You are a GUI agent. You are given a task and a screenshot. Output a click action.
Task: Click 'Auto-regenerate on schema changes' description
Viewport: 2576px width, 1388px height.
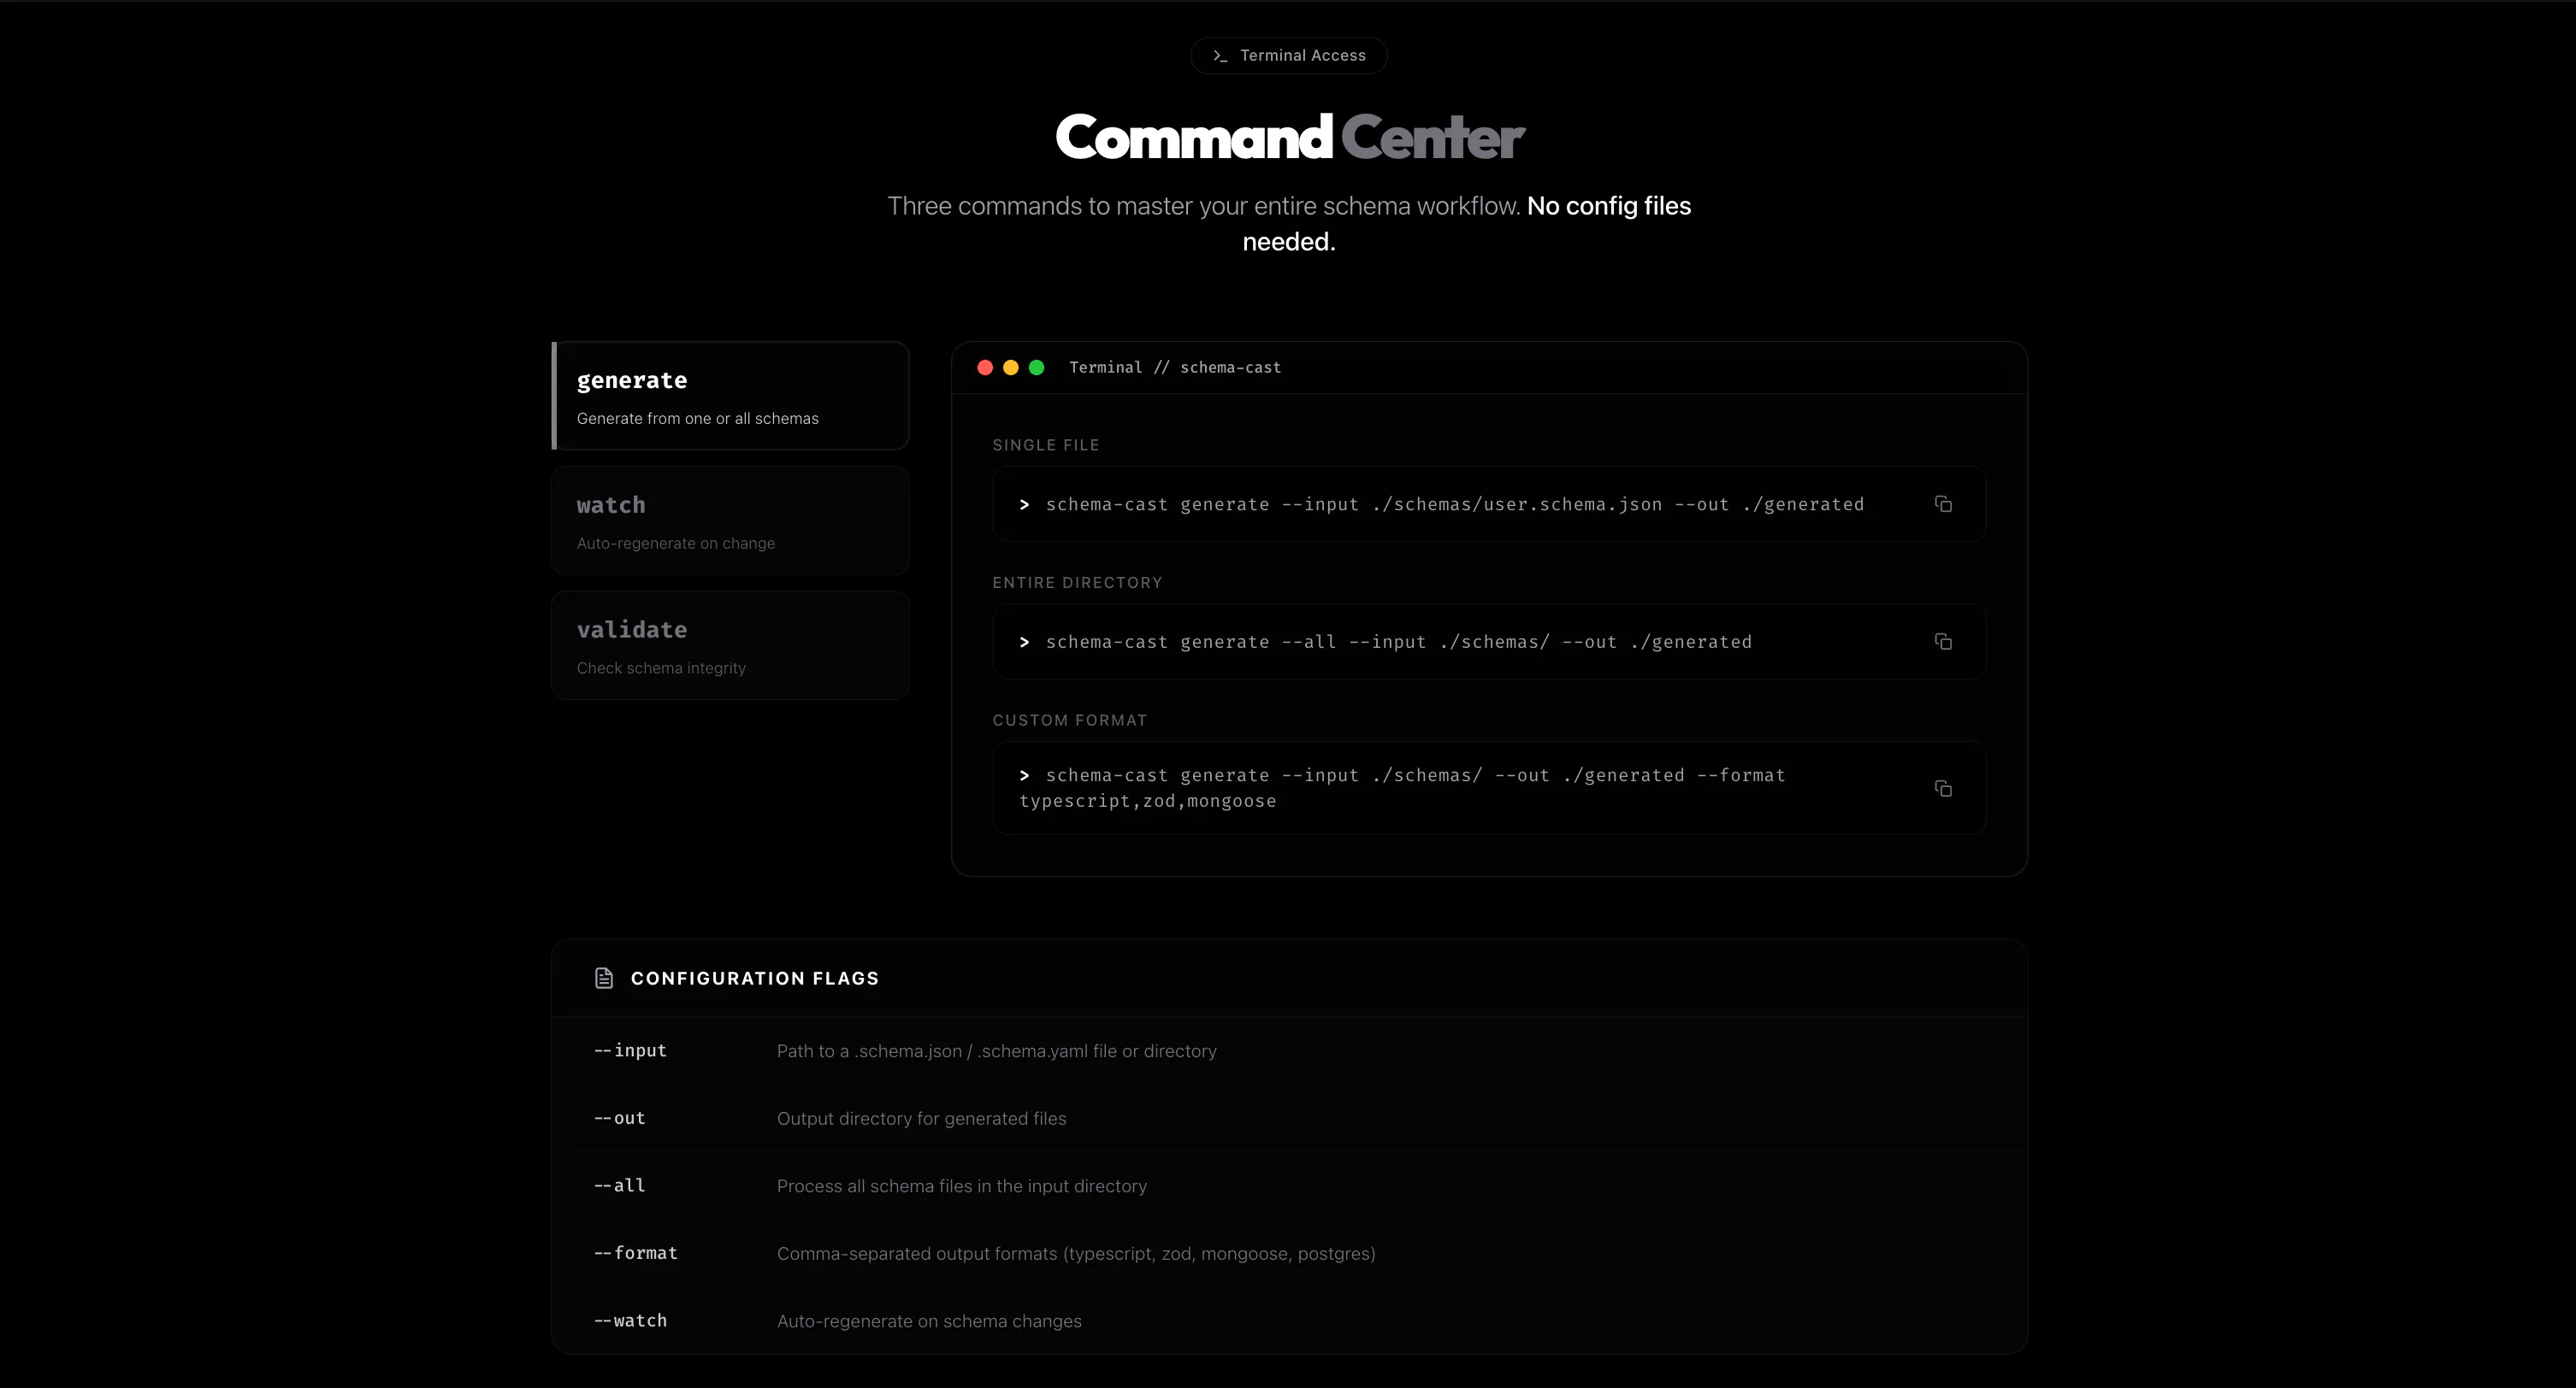click(x=929, y=1321)
